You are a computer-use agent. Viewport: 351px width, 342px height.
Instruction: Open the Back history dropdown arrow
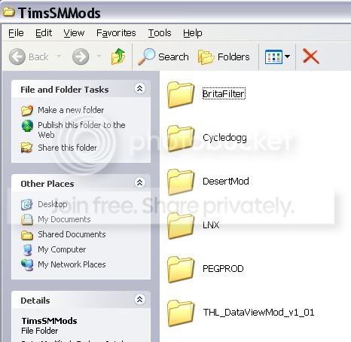[x=59, y=56]
